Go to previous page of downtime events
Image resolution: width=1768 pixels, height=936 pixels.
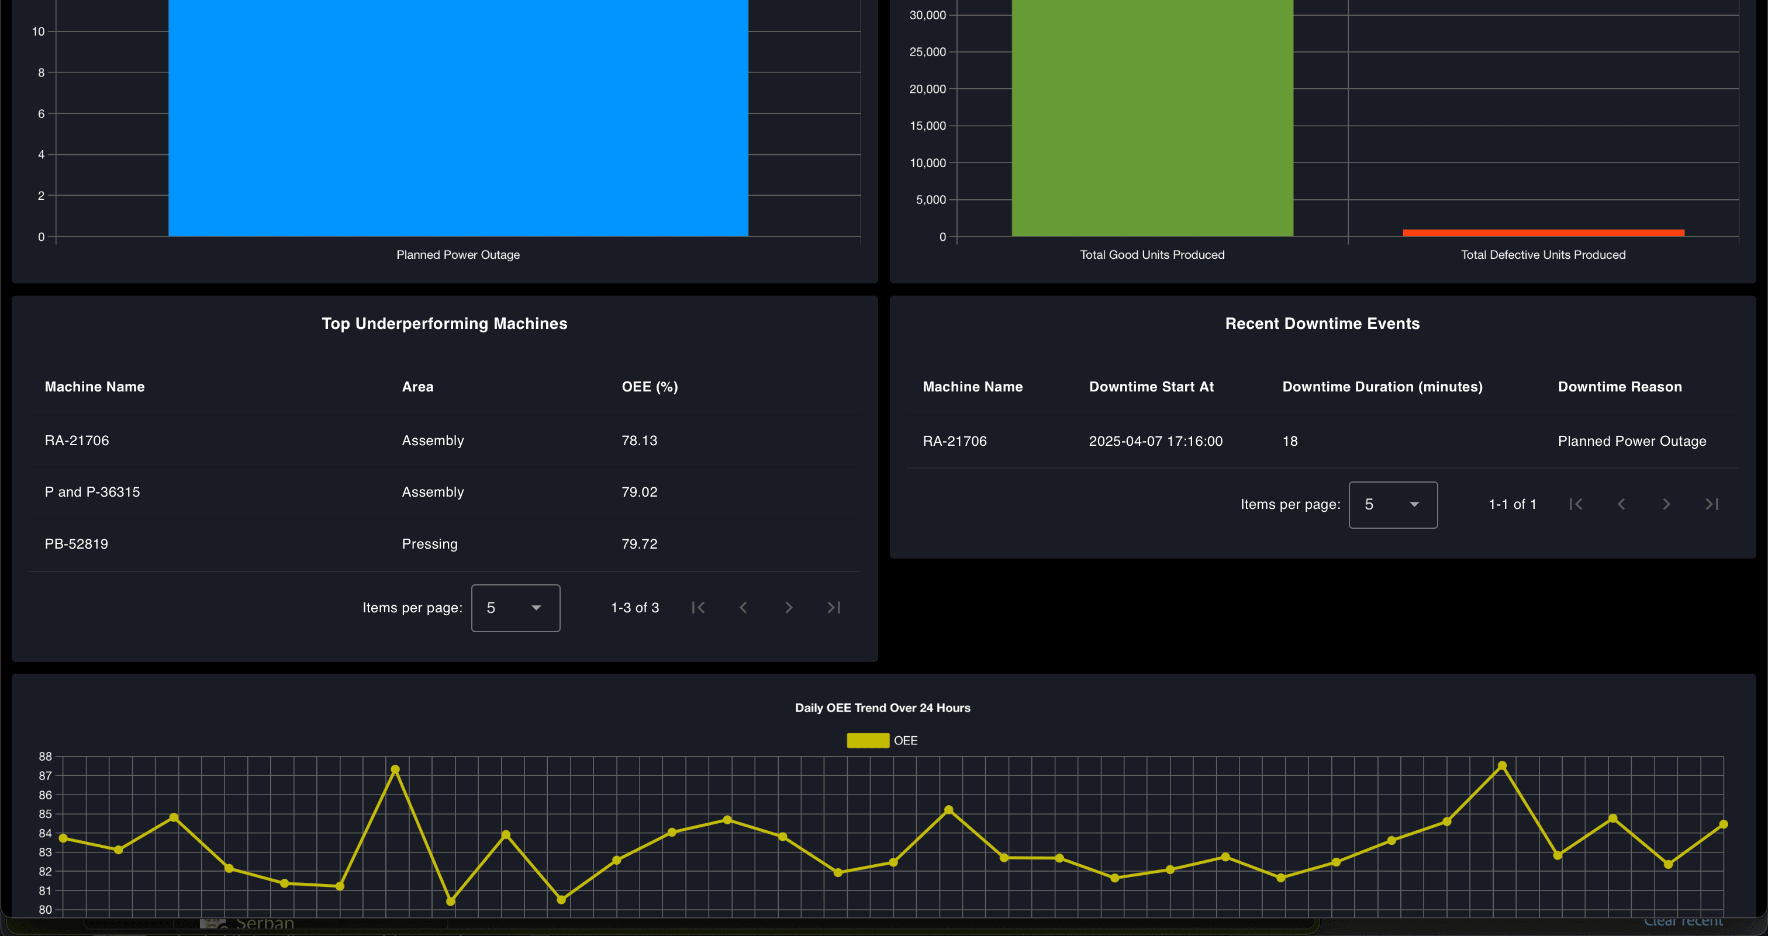click(x=1621, y=504)
